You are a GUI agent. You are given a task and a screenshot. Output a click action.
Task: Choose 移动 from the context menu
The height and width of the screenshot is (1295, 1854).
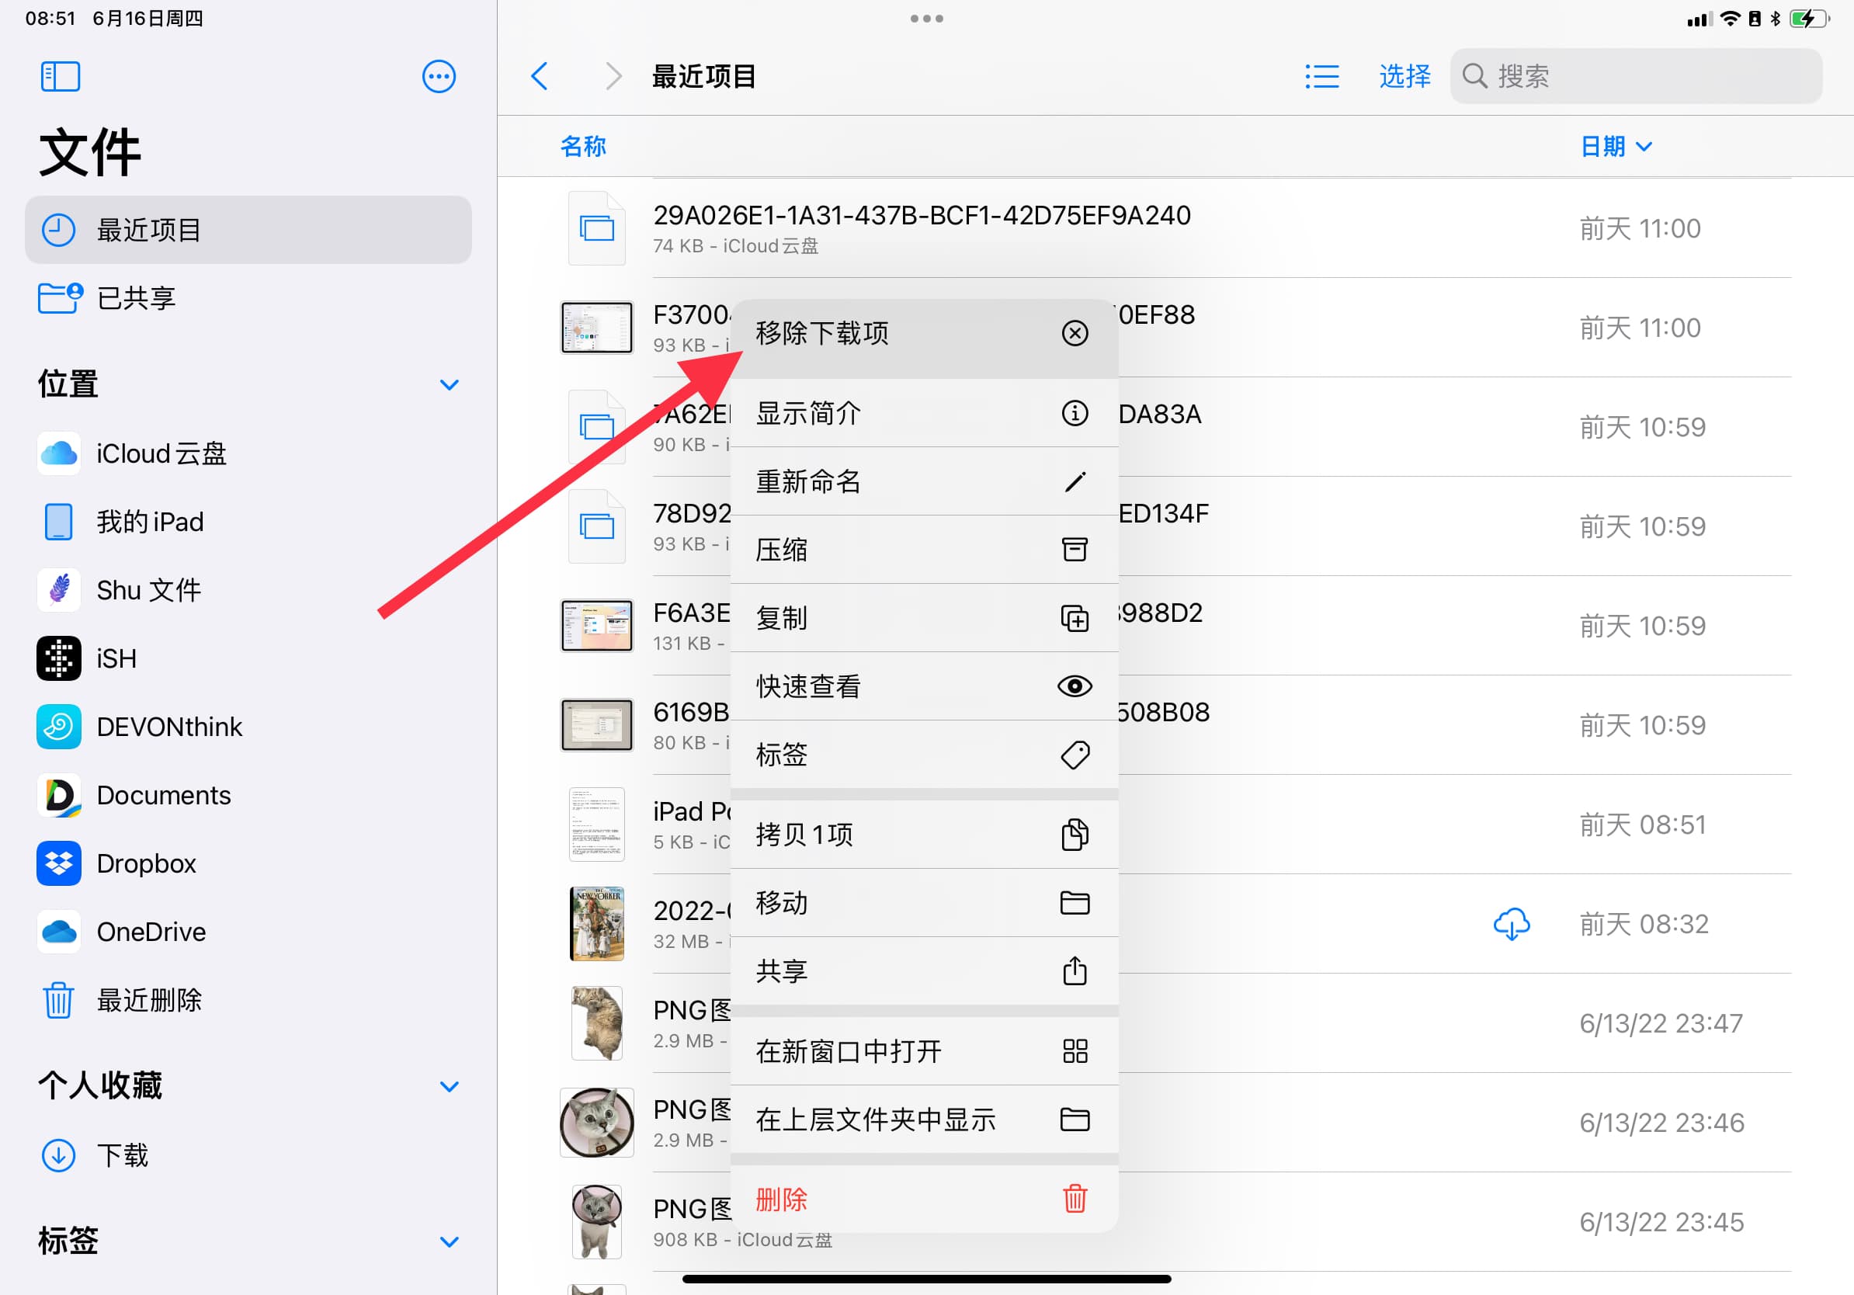[x=924, y=903]
